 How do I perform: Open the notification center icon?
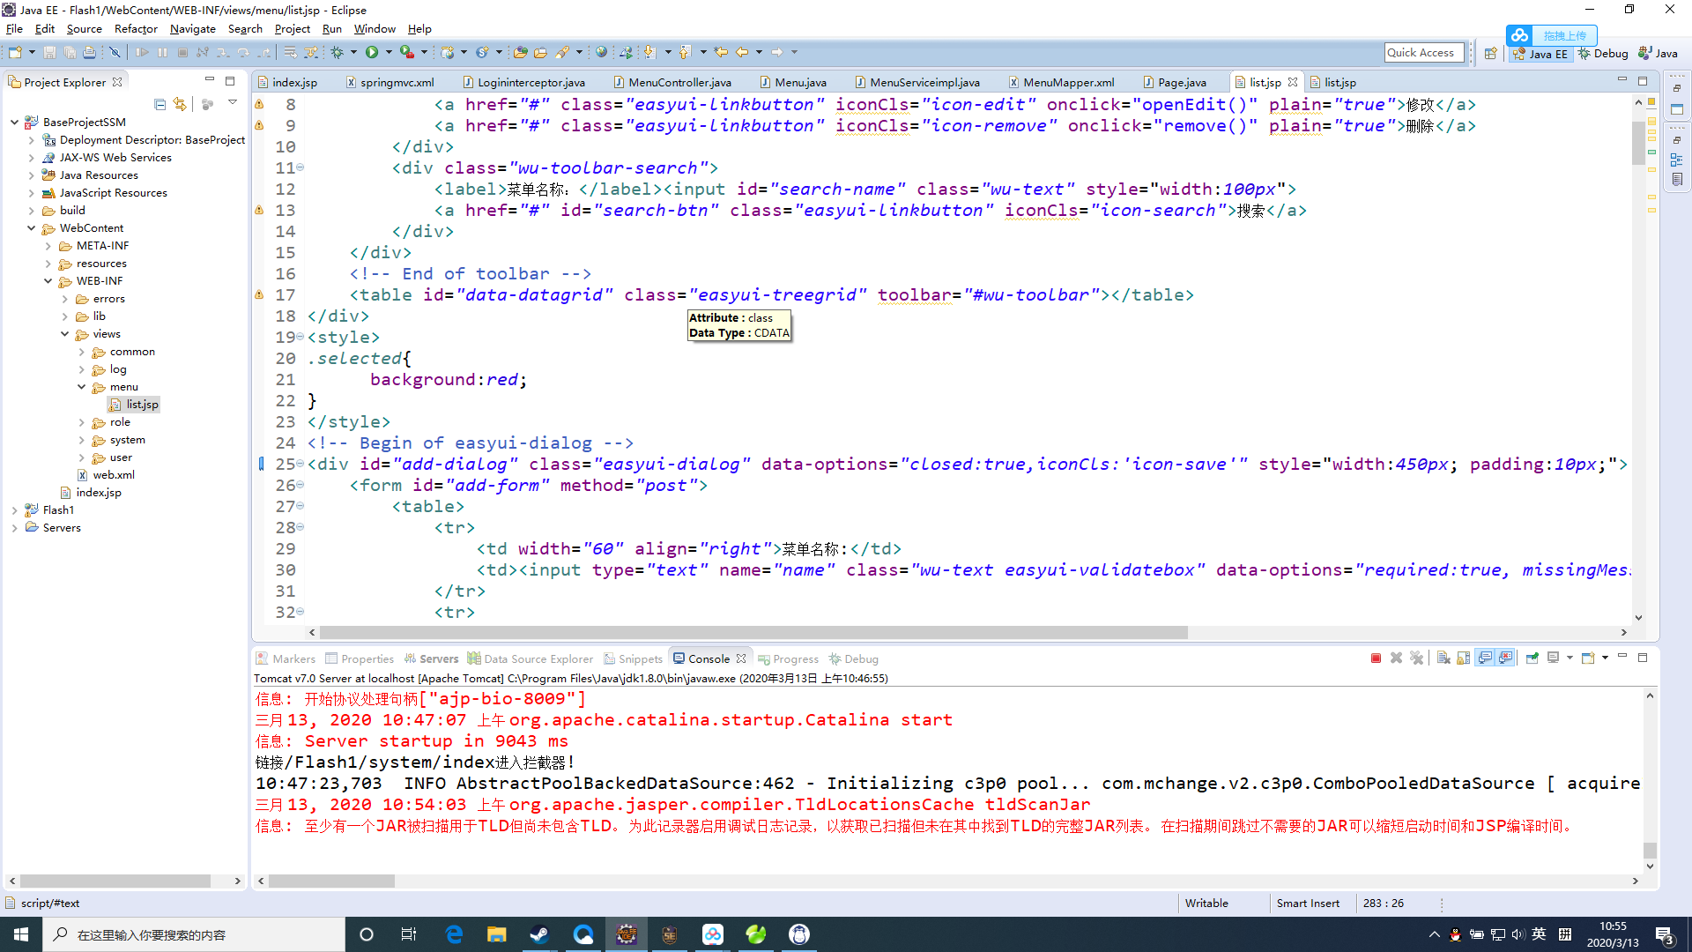tap(1665, 935)
